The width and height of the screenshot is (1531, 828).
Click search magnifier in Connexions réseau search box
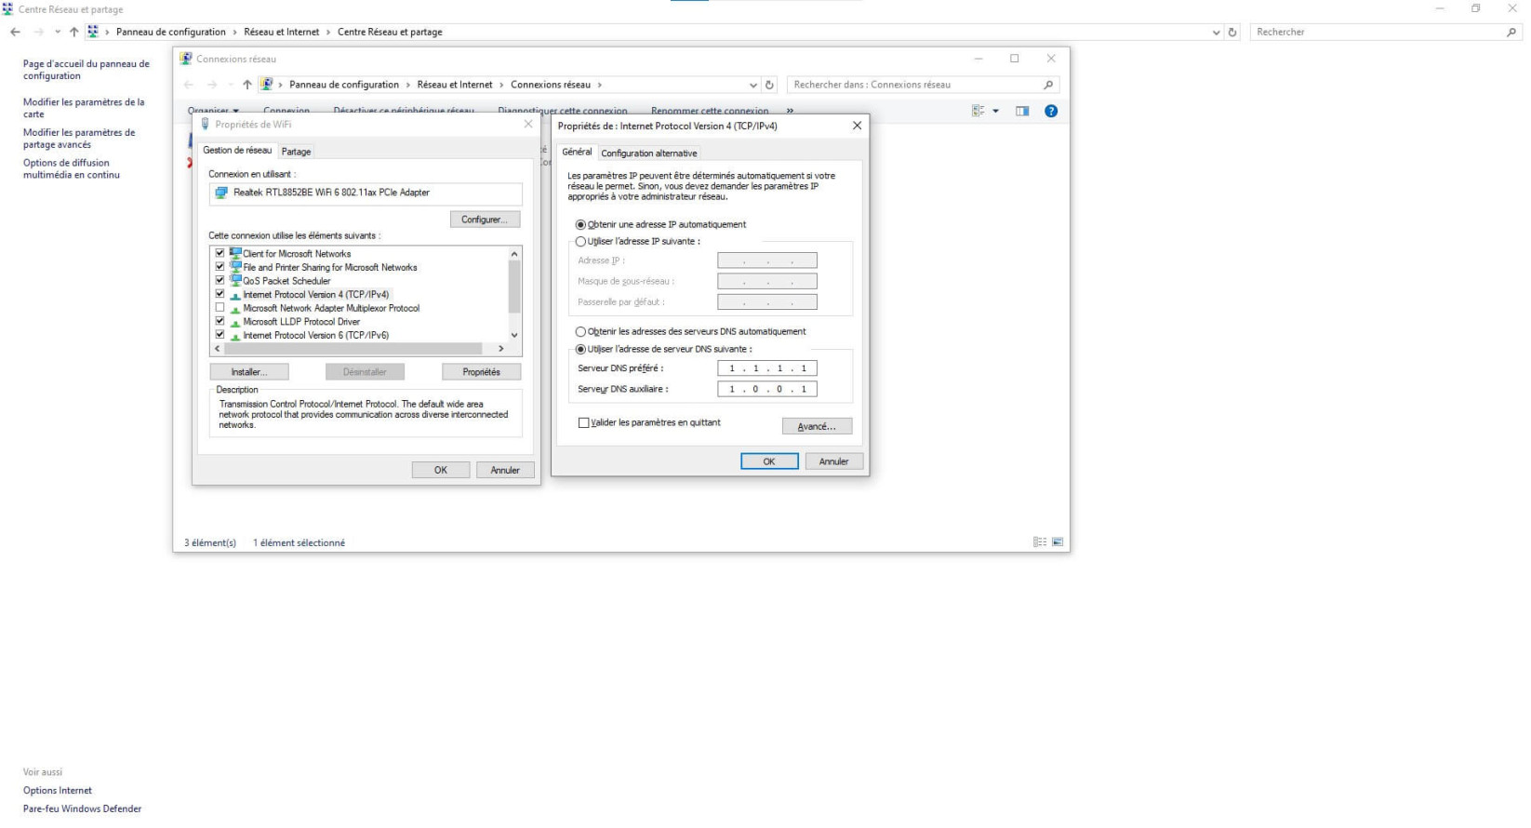click(1048, 85)
